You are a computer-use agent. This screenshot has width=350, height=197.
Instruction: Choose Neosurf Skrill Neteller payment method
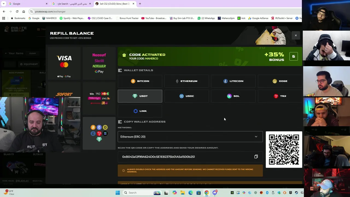(x=99, y=63)
